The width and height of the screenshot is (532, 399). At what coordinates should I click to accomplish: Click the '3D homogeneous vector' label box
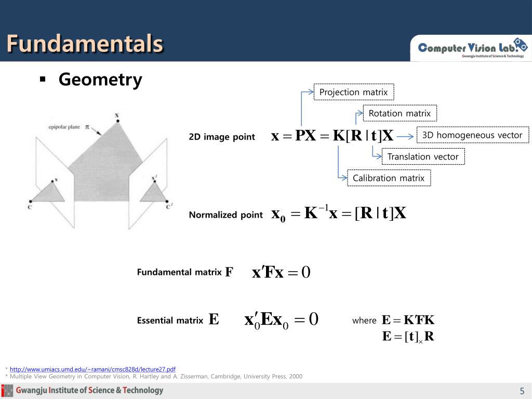473,135
